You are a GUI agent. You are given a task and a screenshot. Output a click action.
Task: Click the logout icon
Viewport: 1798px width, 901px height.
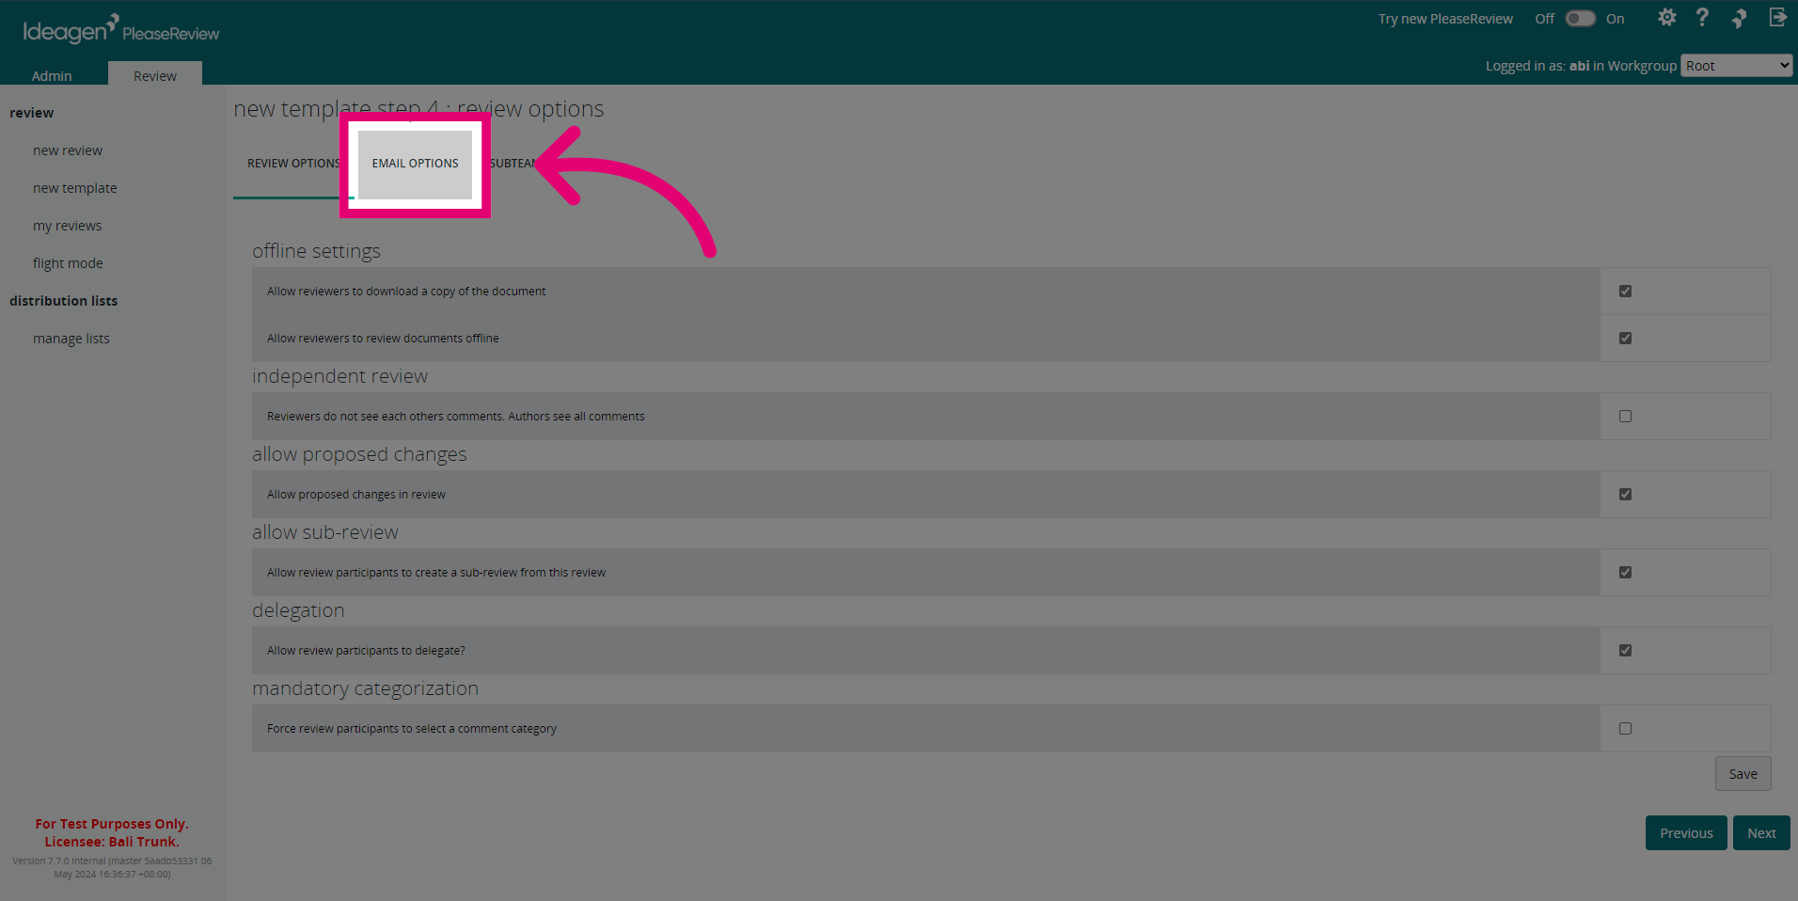coord(1777,18)
